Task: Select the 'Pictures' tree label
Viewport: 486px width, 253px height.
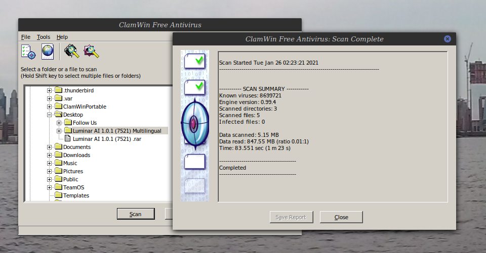Action: click(73, 171)
